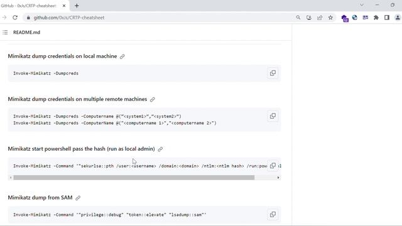Click the install app icon in address bar
This screenshot has height=226, width=402.
pyautogui.click(x=309, y=18)
